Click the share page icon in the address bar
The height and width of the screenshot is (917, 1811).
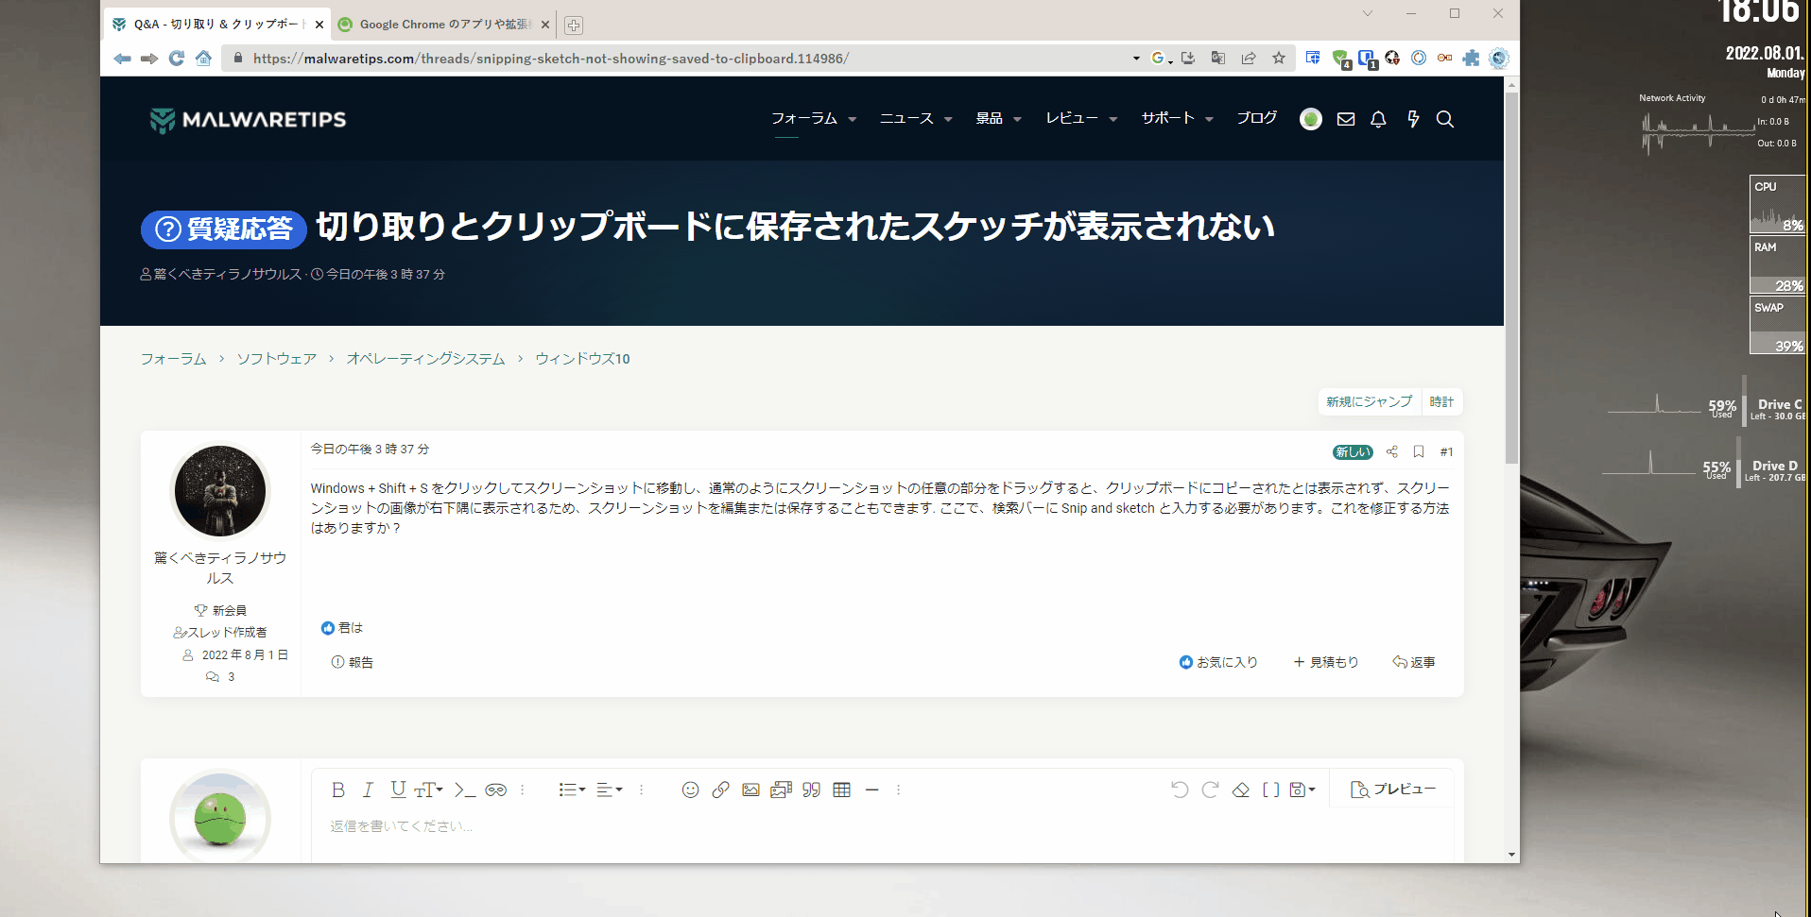point(1249,59)
